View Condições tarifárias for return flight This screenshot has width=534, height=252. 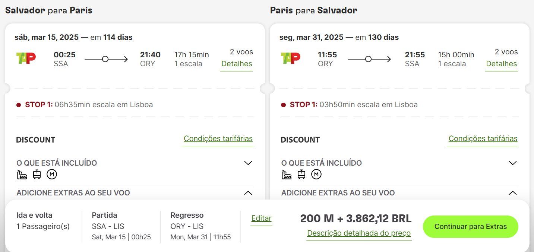(483, 139)
